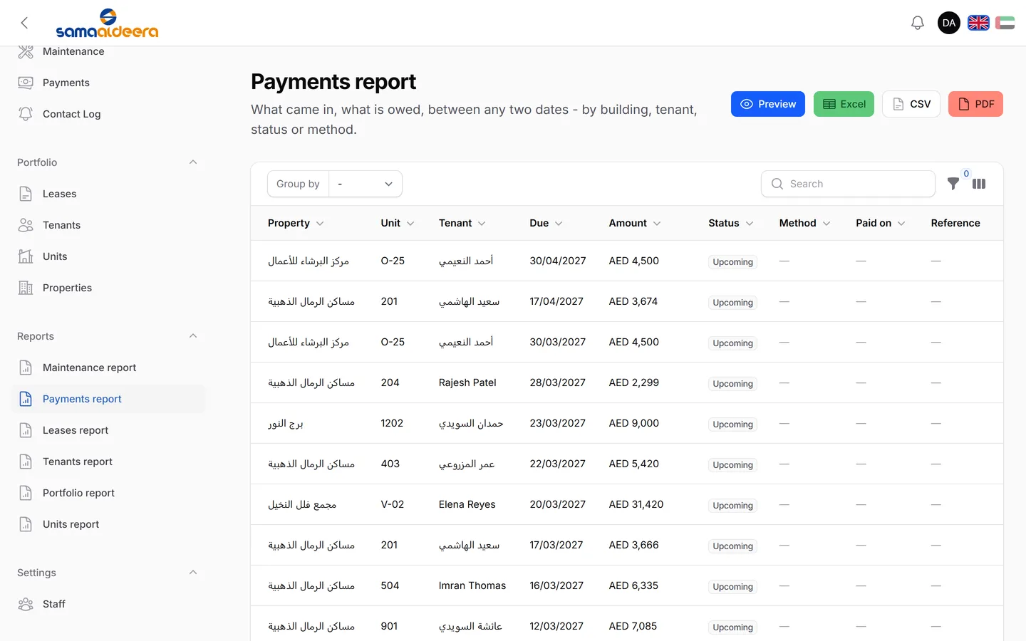Viewport: 1026px width, 641px height.
Task: Go to Maintenance report
Action: [109, 368]
